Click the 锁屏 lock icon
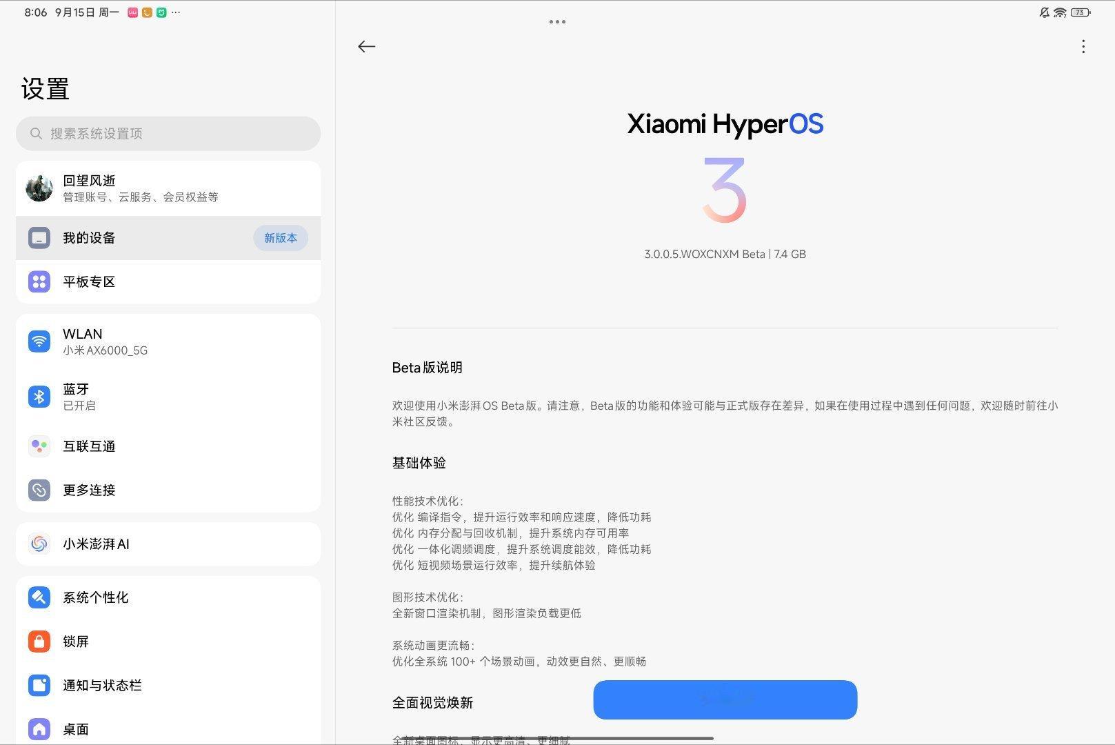The height and width of the screenshot is (745, 1115). coord(39,642)
